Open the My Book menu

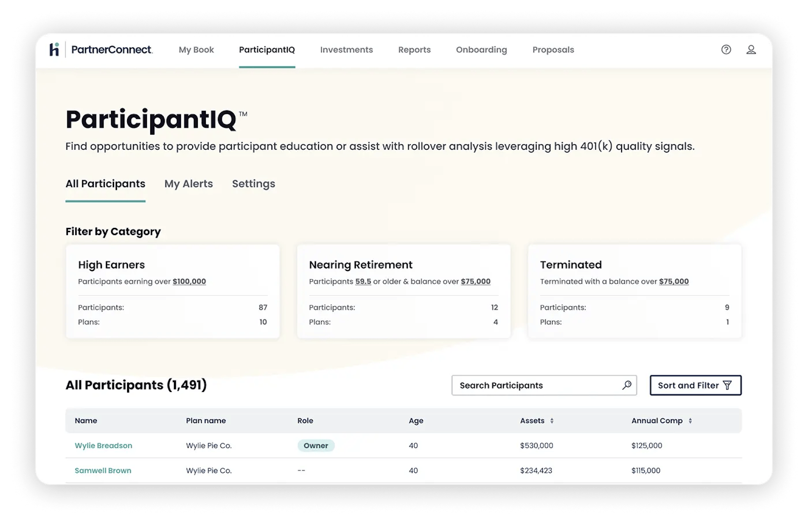coord(196,50)
